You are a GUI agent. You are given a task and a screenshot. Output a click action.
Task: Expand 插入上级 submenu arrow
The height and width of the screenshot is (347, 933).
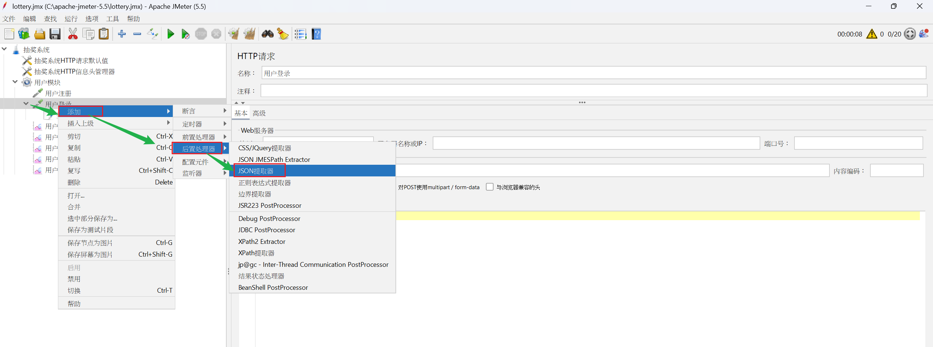point(168,123)
